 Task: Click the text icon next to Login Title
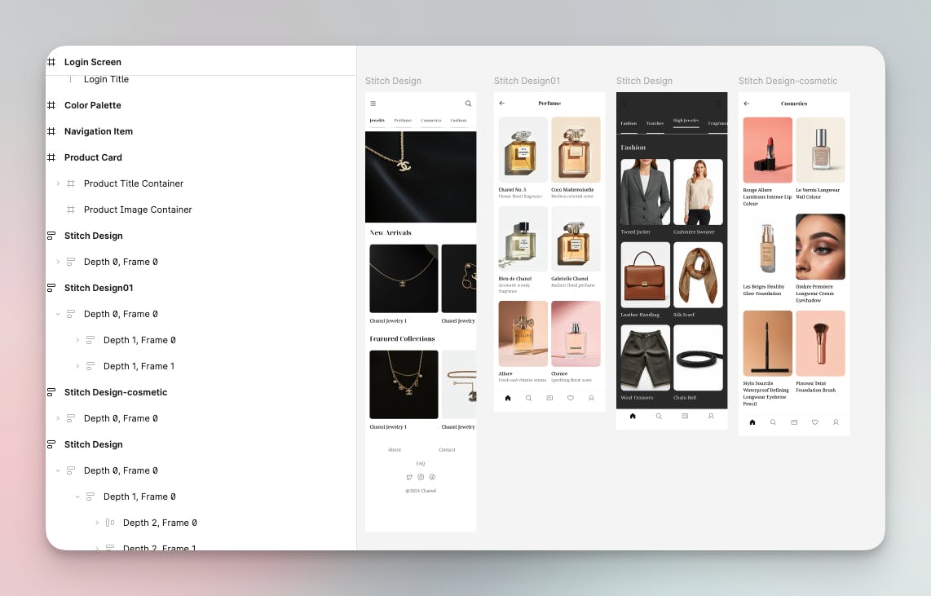pos(71,79)
